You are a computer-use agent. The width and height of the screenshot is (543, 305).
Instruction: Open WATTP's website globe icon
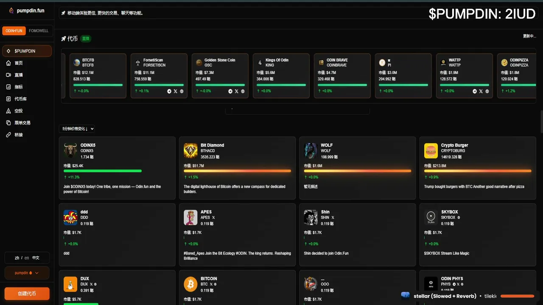point(487,91)
